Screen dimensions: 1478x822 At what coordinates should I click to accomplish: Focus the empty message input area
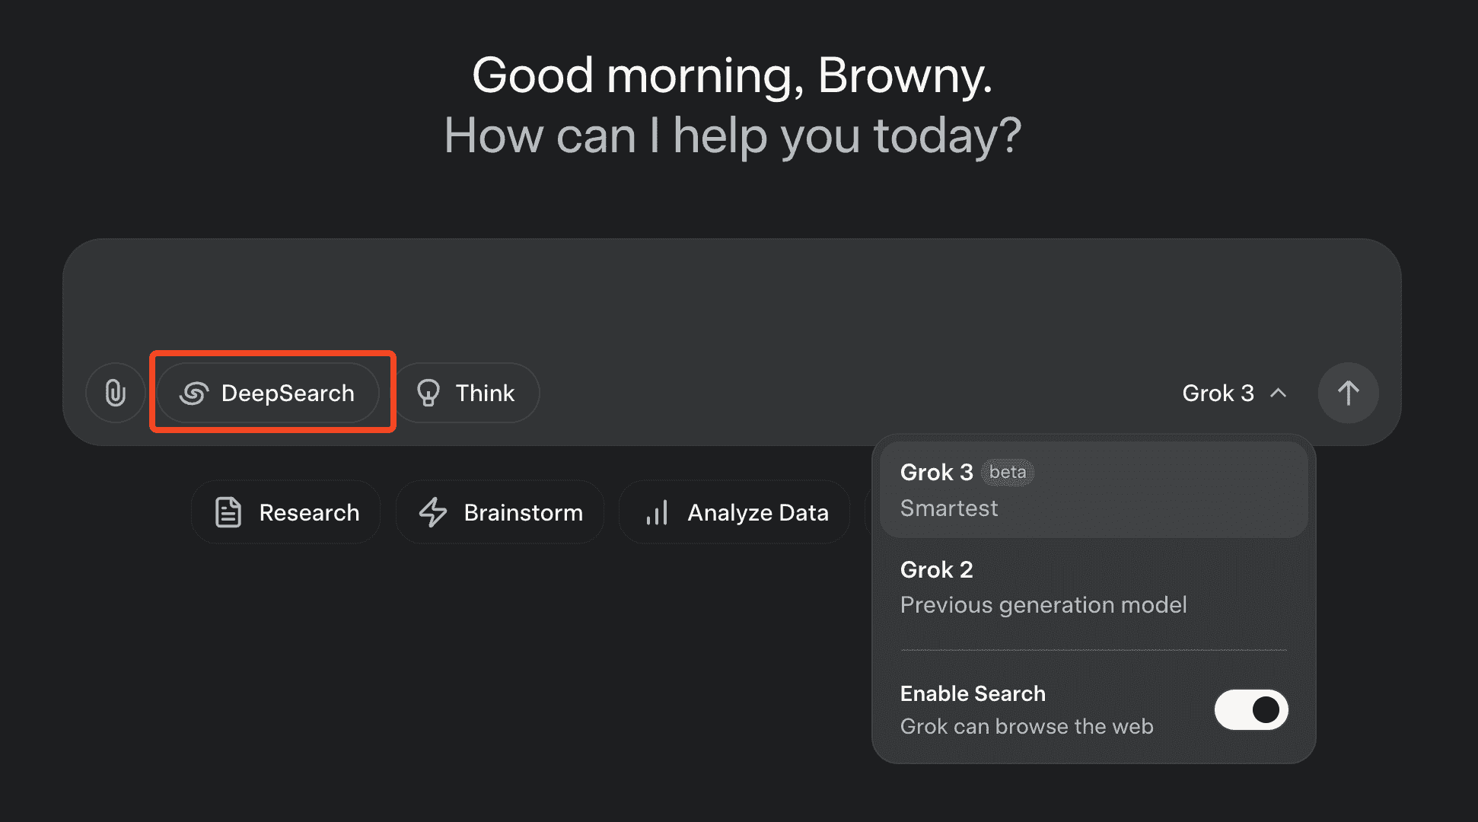731,297
